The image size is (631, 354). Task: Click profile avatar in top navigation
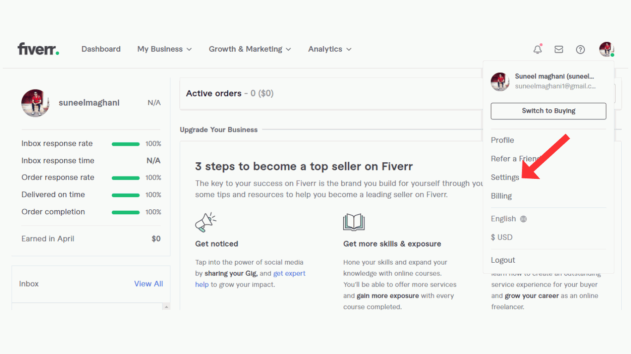point(607,49)
